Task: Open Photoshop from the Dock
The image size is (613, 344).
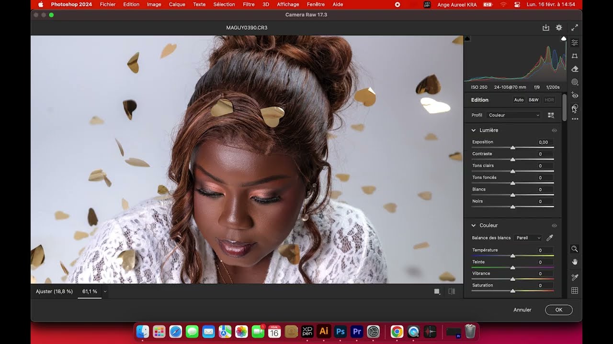Action: [x=341, y=331]
